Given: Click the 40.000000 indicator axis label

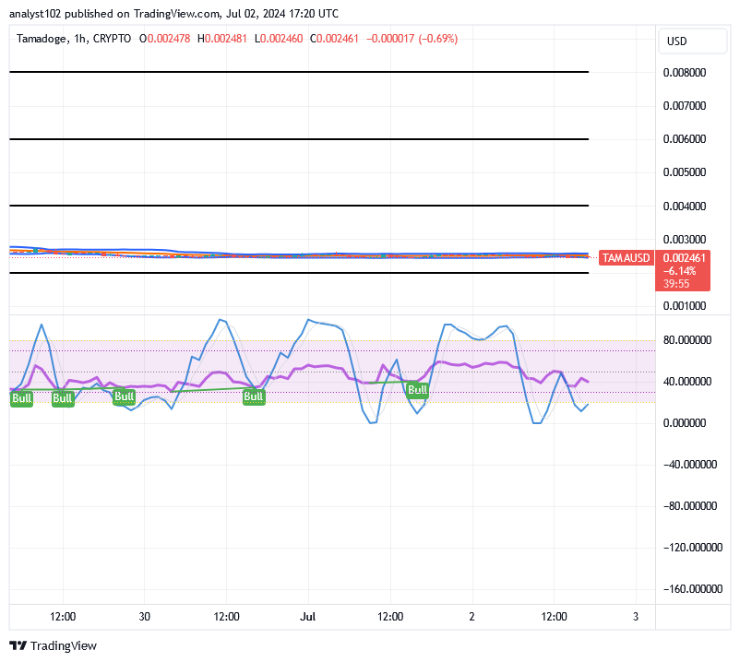Looking at the screenshot, I should click(x=687, y=382).
